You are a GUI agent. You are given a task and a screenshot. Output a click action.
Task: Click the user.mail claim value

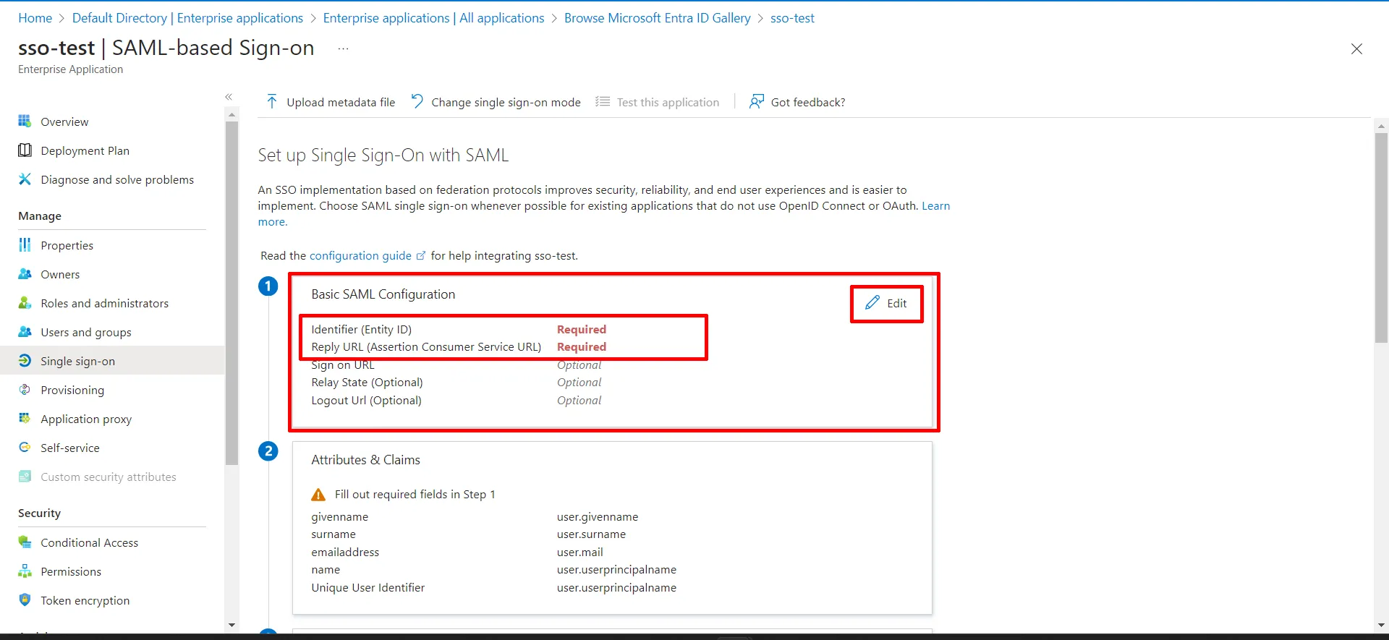coord(579,552)
